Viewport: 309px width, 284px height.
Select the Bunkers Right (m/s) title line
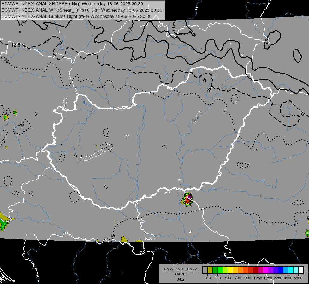click(x=76, y=16)
